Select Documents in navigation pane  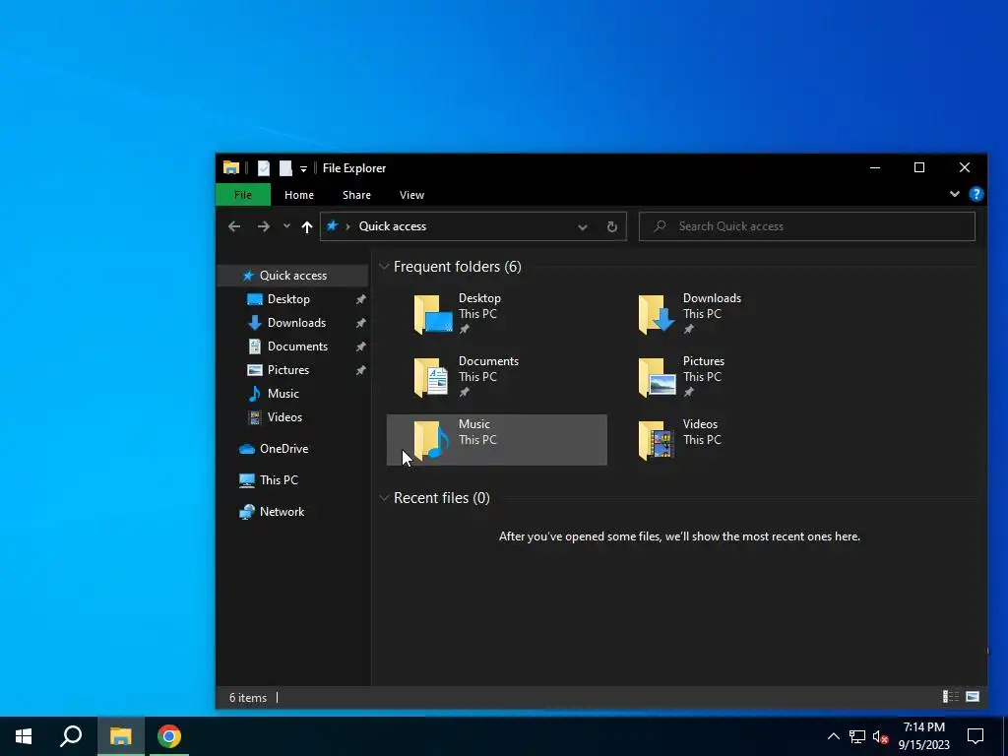pos(297,346)
